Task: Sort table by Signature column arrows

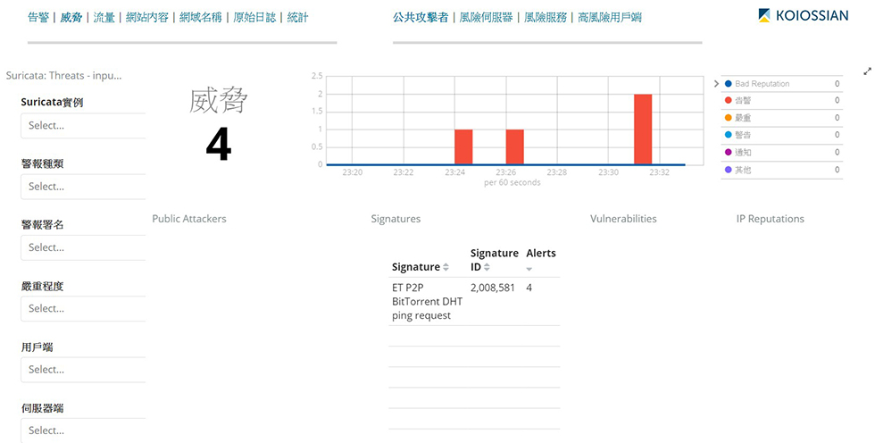Action: [x=446, y=267]
